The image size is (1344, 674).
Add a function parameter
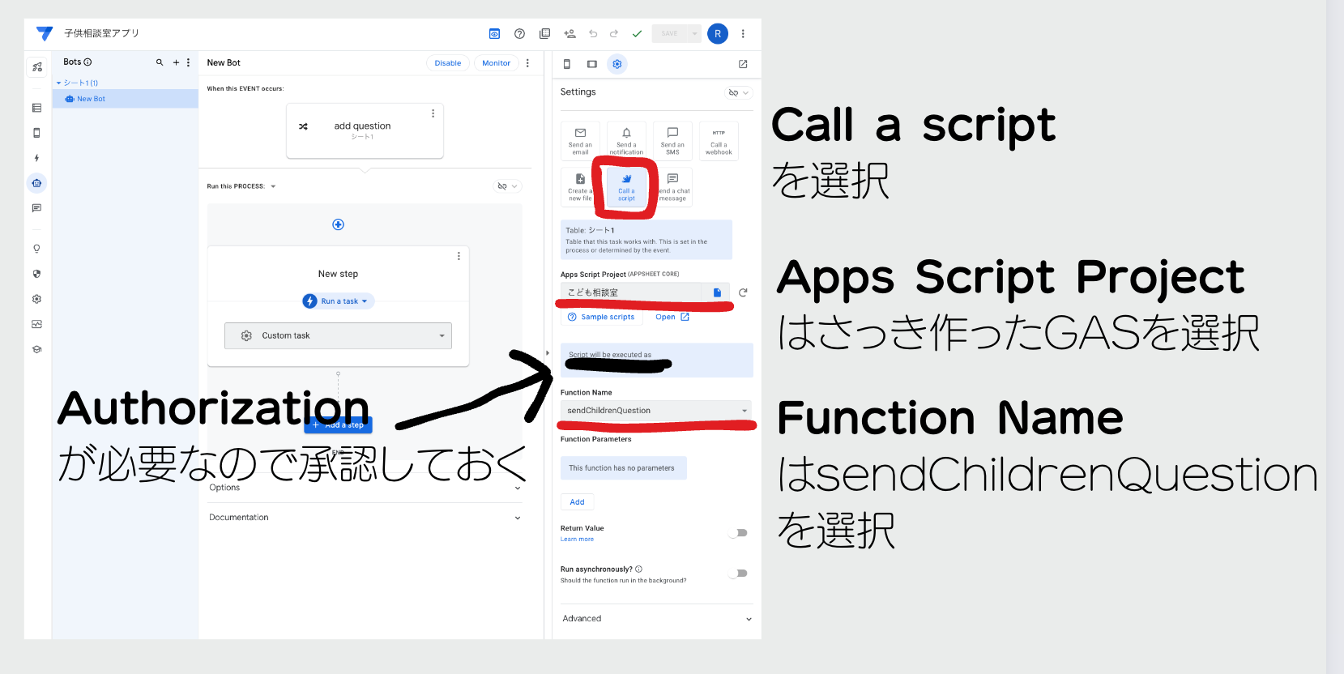[577, 502]
